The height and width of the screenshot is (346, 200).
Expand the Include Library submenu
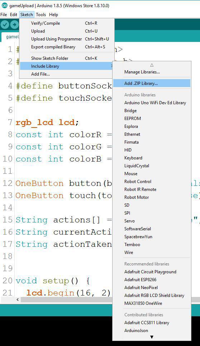67,66
